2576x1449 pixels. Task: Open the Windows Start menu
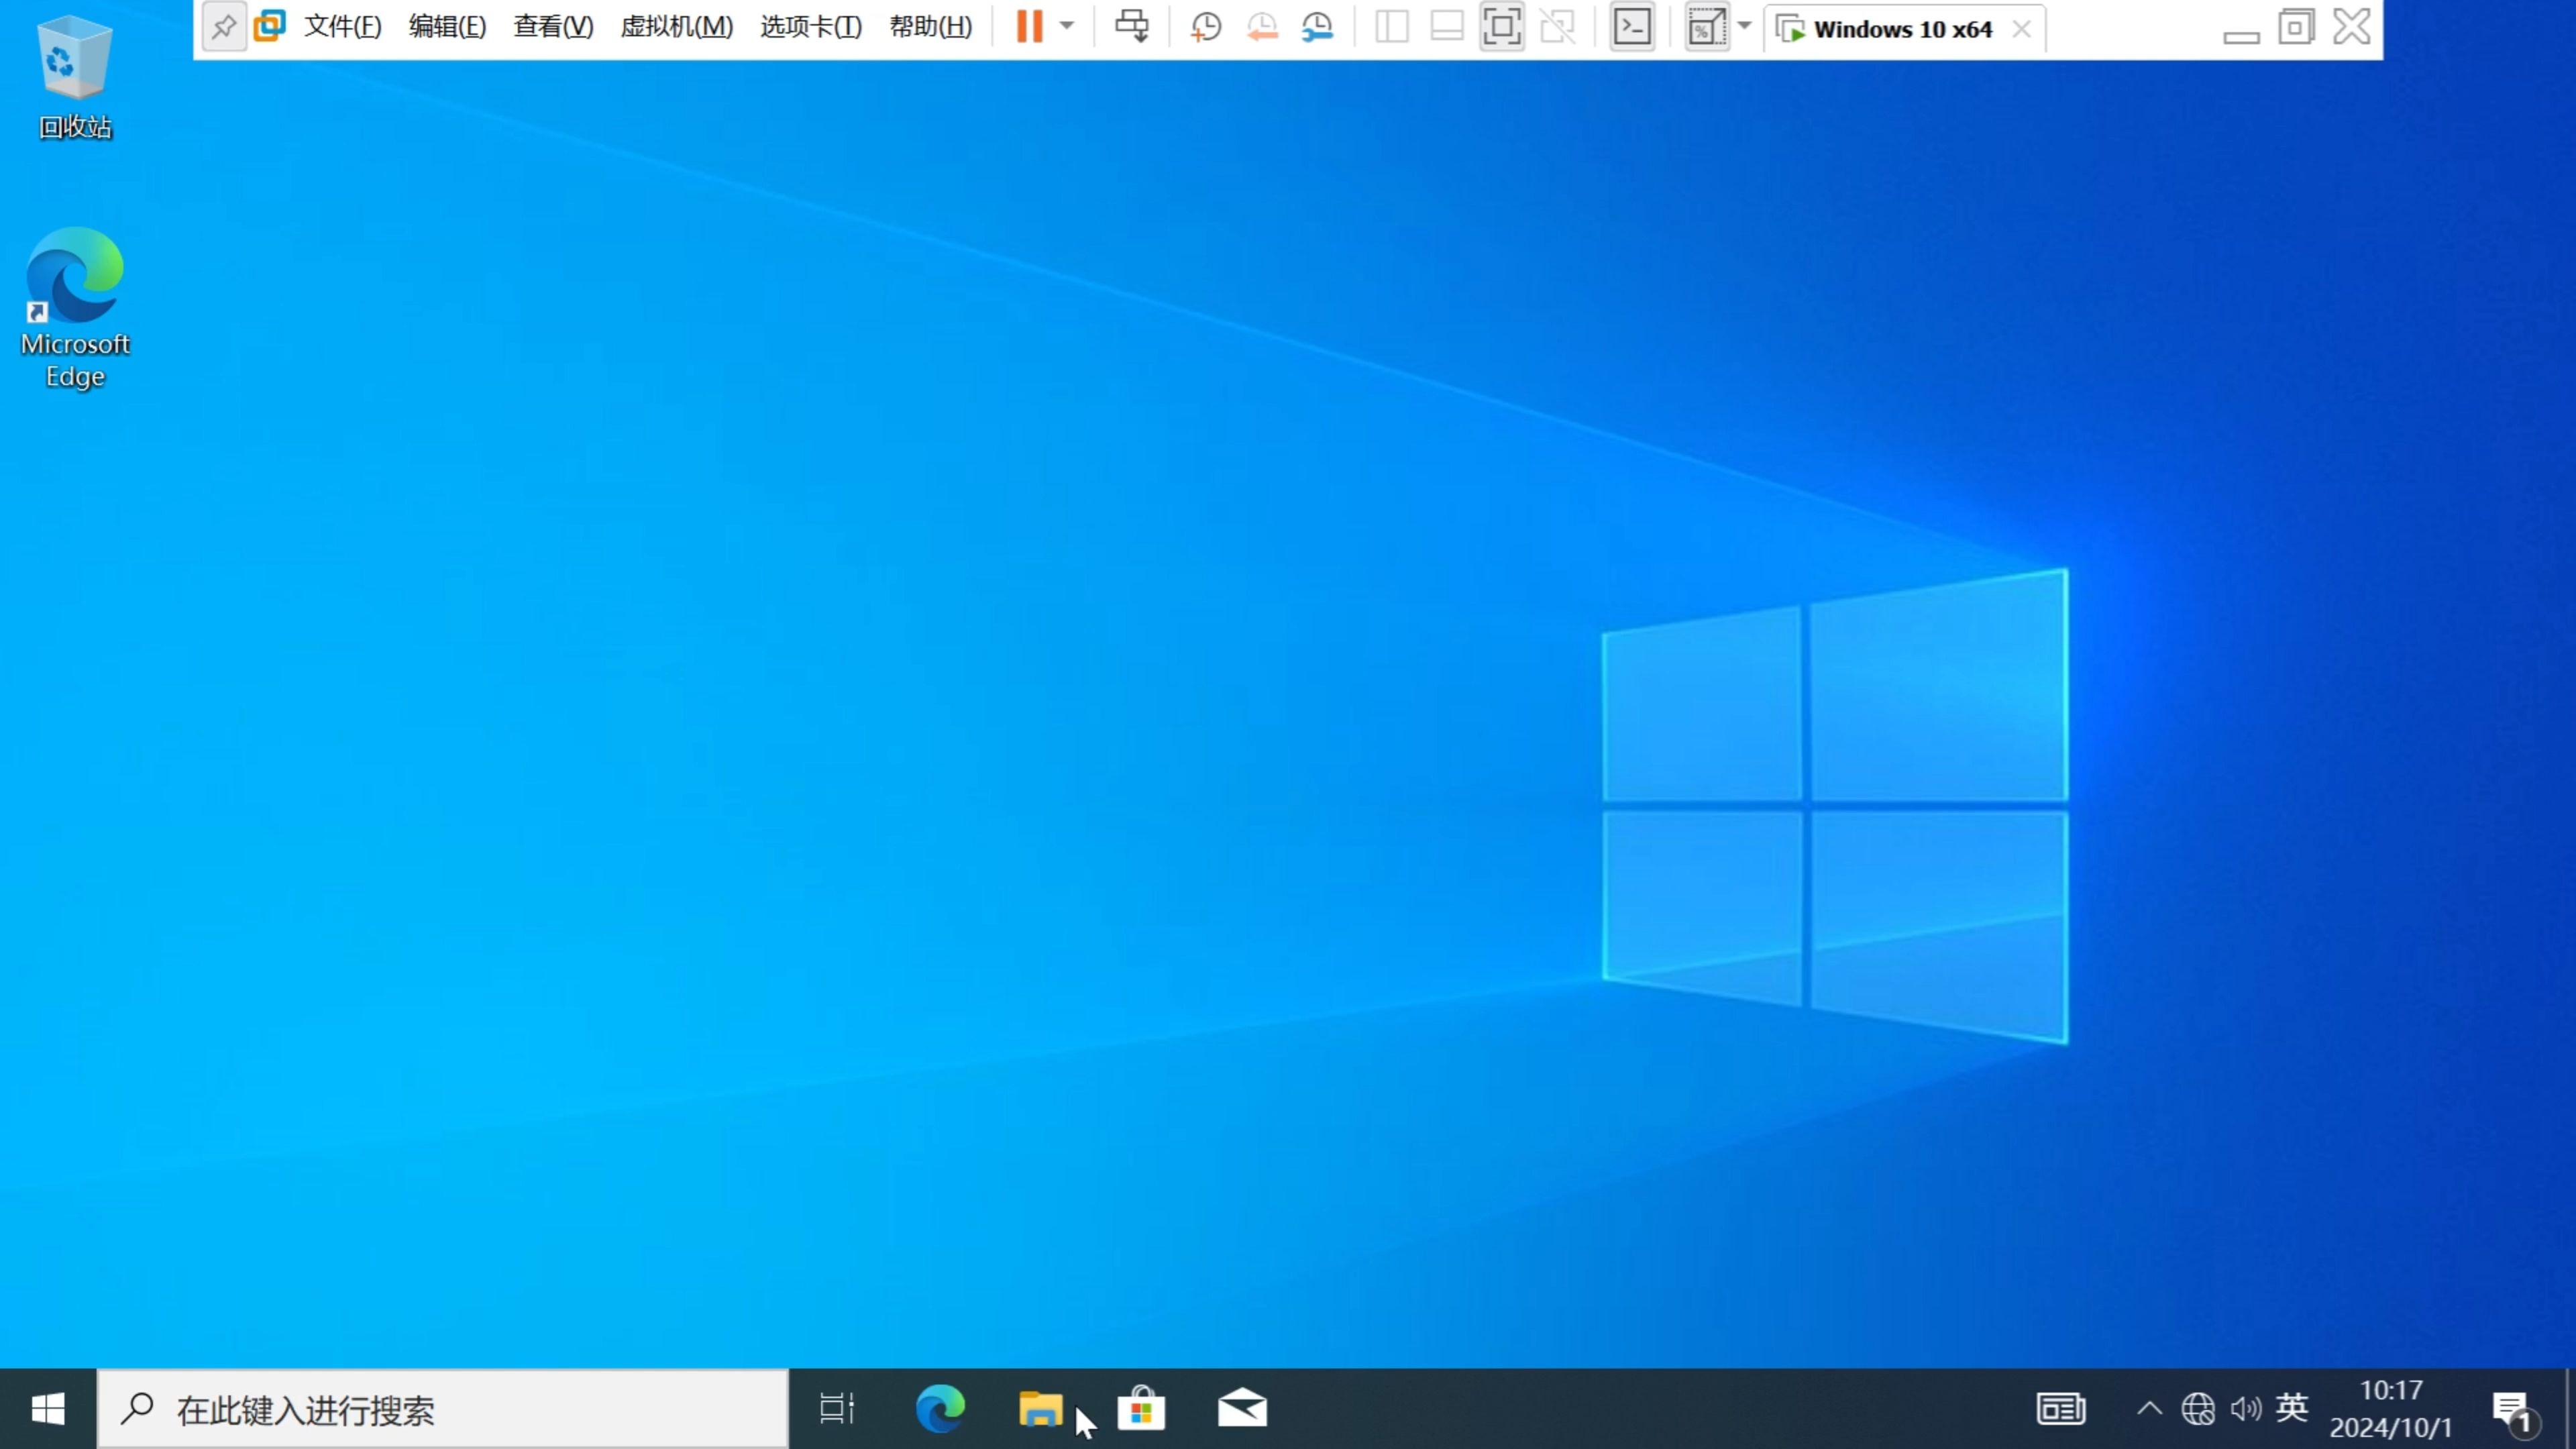(48, 1409)
